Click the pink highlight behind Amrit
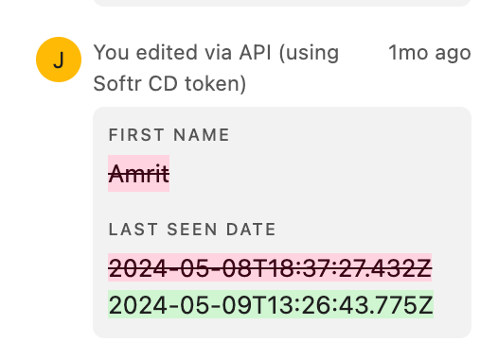Screen dimensions: 498x359 139,173
